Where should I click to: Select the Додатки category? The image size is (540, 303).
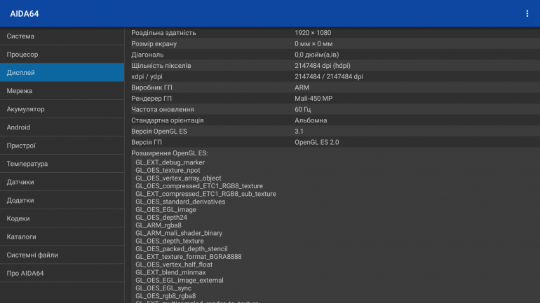(x=62, y=200)
